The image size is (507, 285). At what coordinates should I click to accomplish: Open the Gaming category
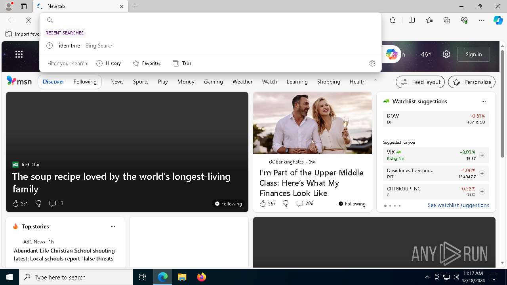pos(213,82)
